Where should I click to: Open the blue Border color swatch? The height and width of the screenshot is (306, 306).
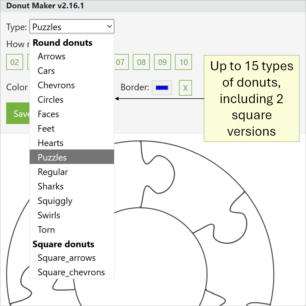[x=162, y=88]
